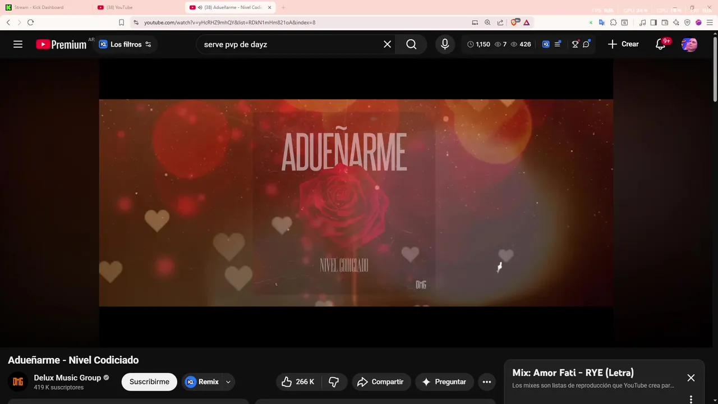Close the Adueñarme browser tab
The image size is (718, 404).
pos(270,7)
